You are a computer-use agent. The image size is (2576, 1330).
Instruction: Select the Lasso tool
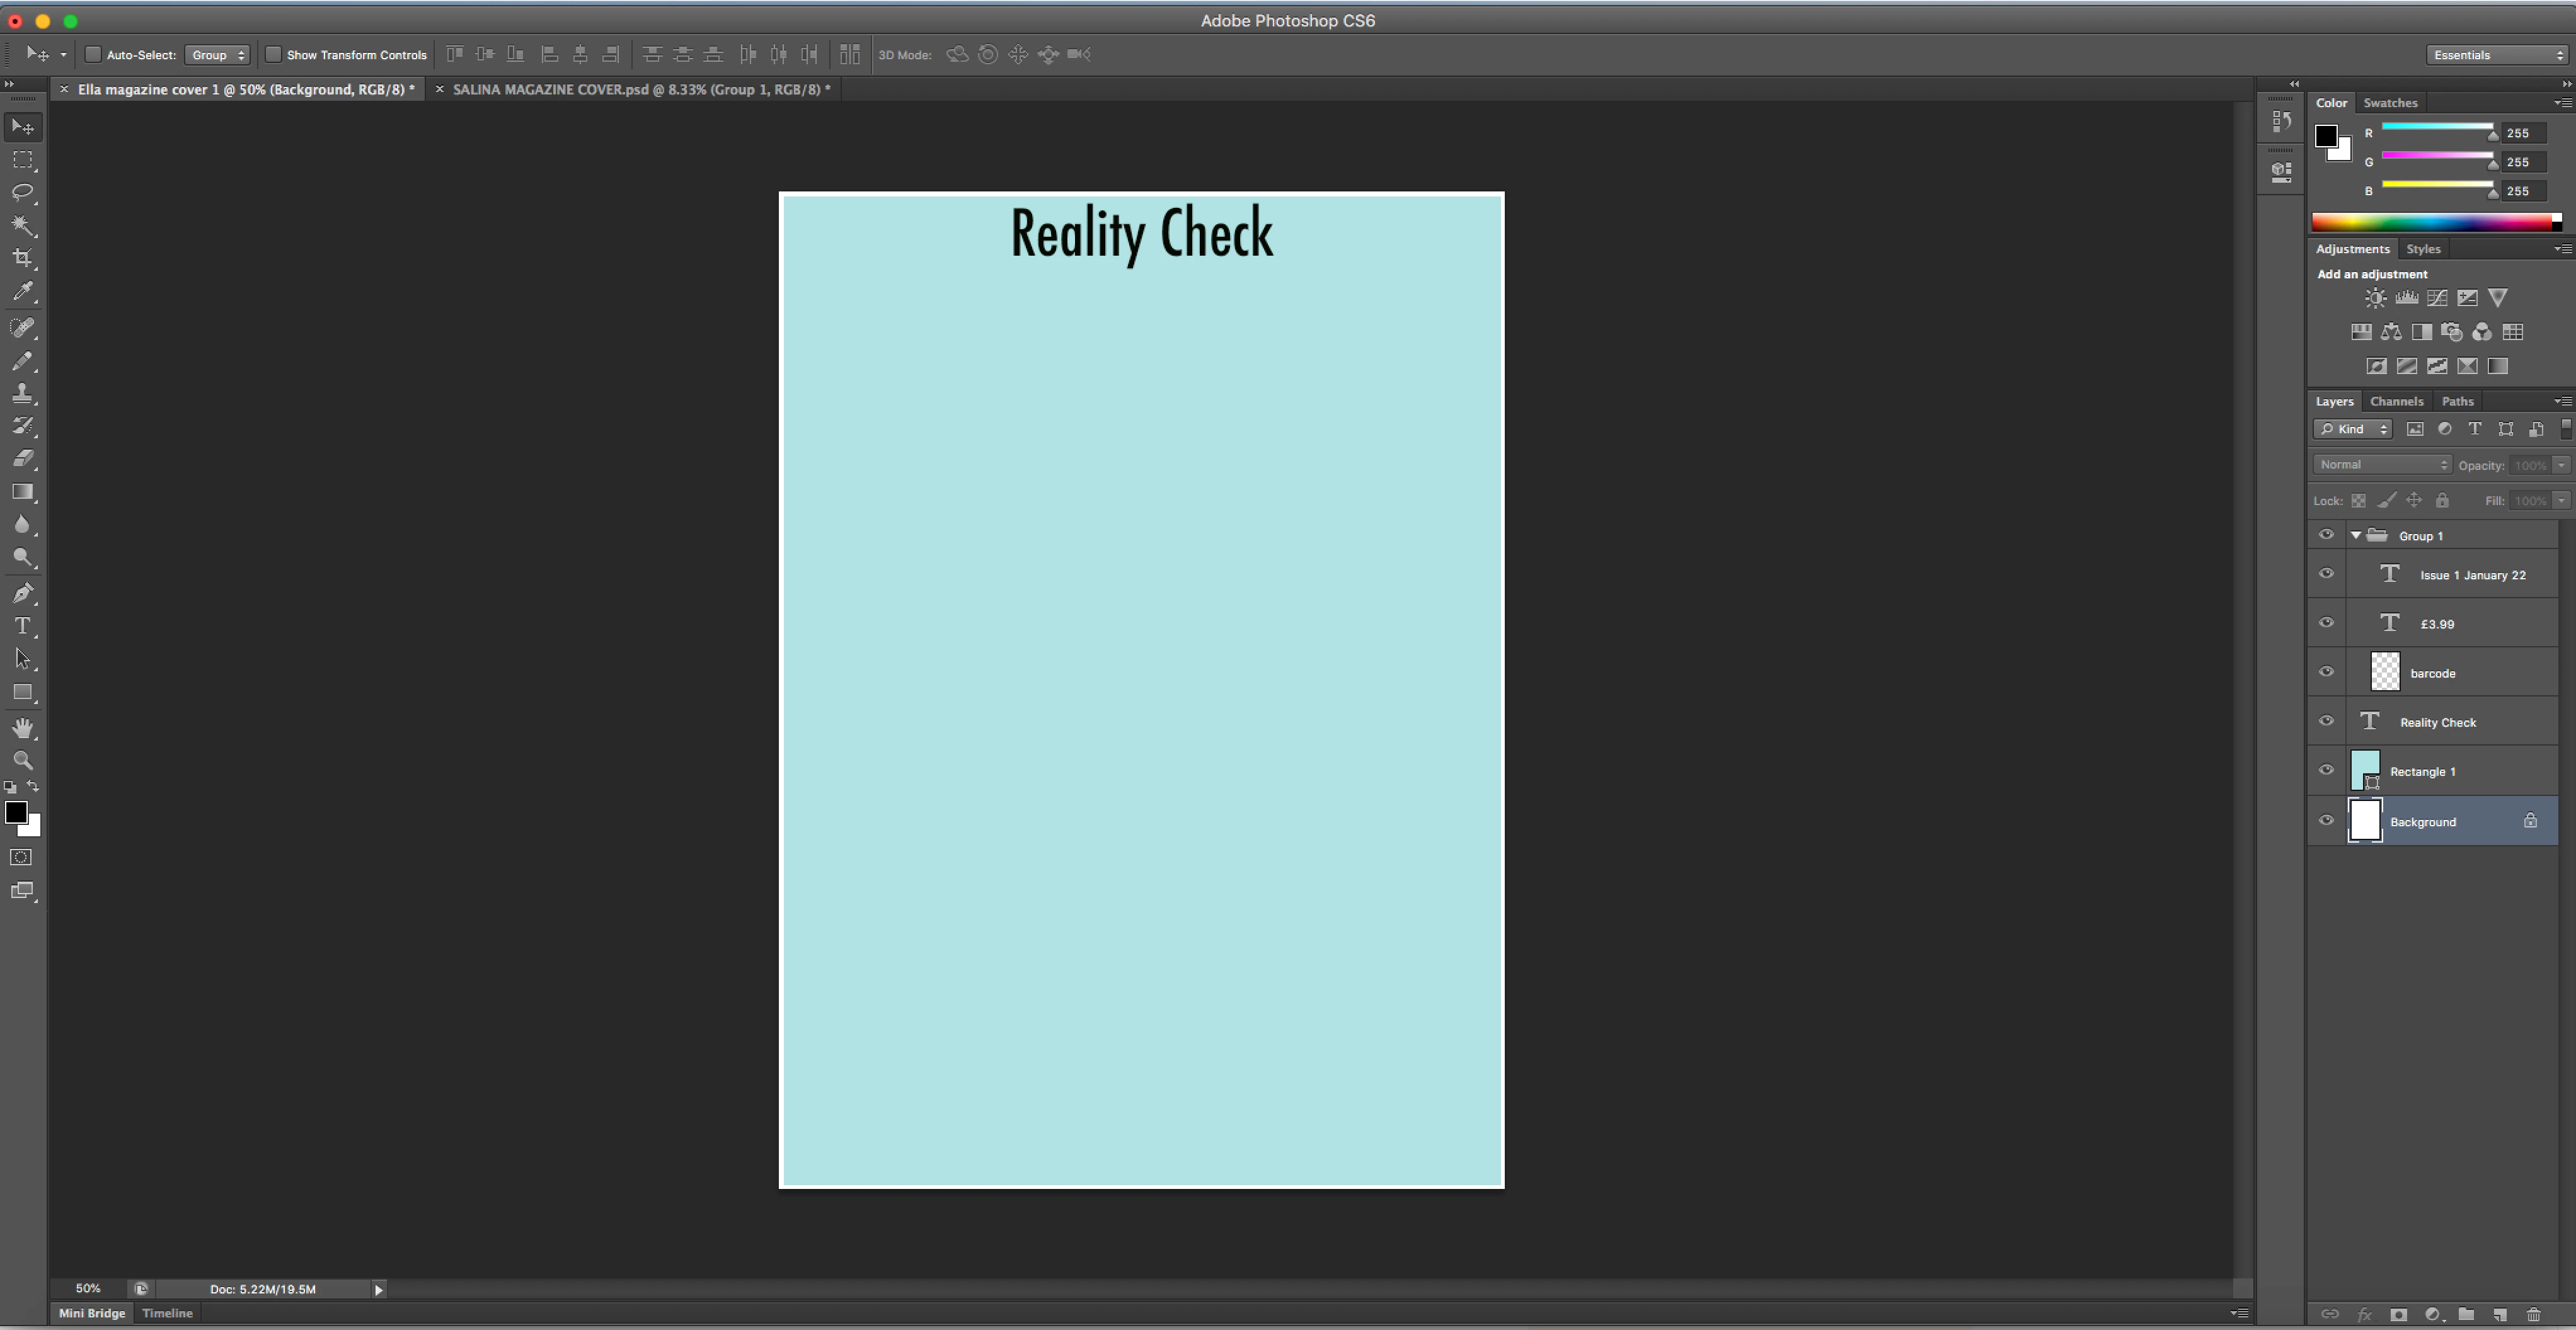pos(22,192)
